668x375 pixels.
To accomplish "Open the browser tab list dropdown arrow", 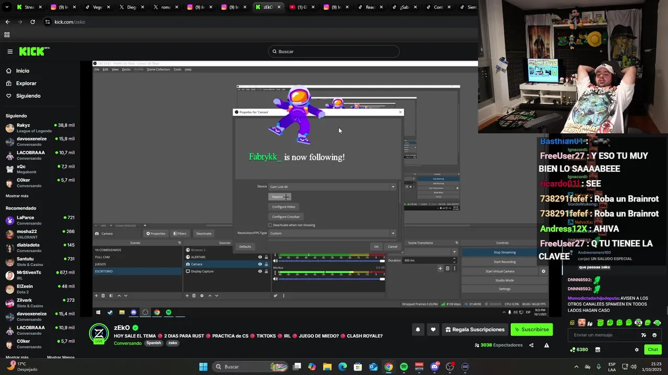I will point(7,7).
